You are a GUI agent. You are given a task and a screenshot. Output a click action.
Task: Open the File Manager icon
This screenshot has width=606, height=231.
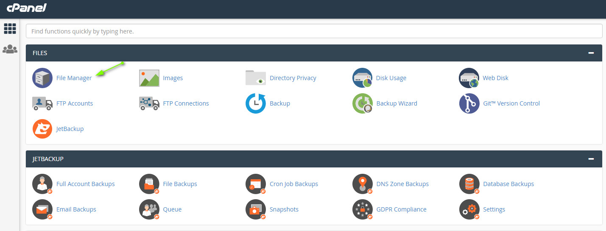point(42,78)
